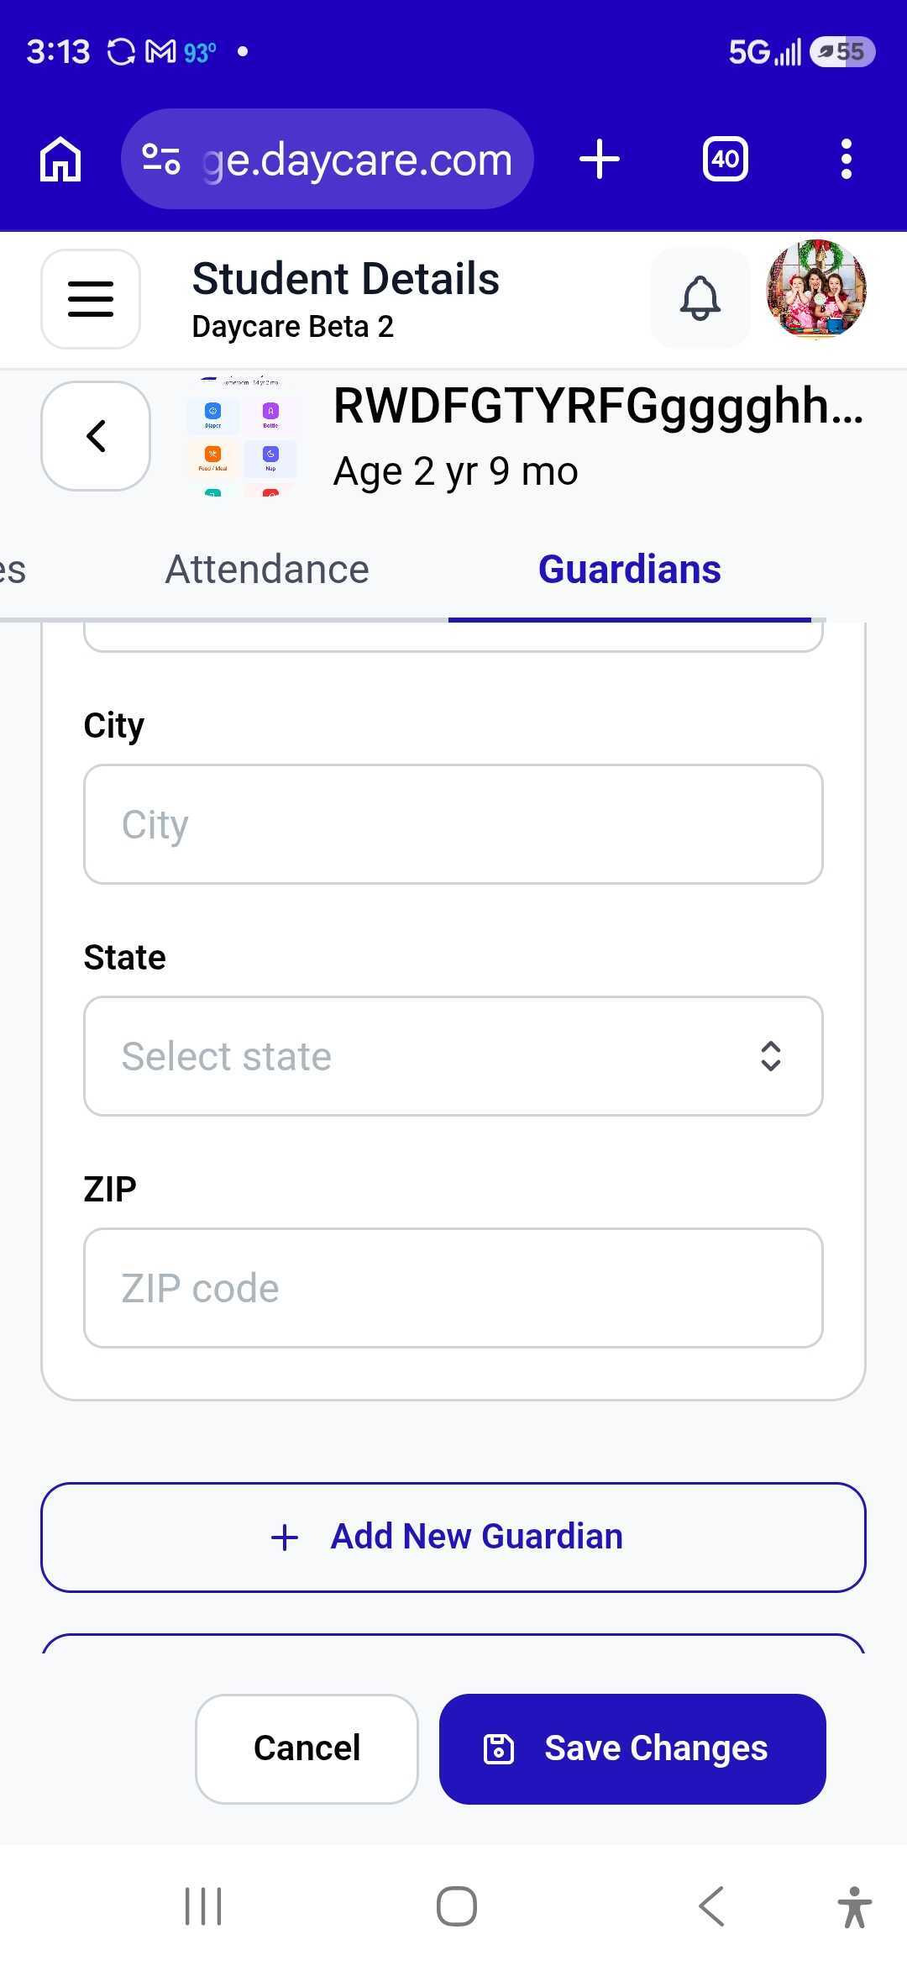
Task: Focus the ZIP code input field
Action: pos(453,1288)
